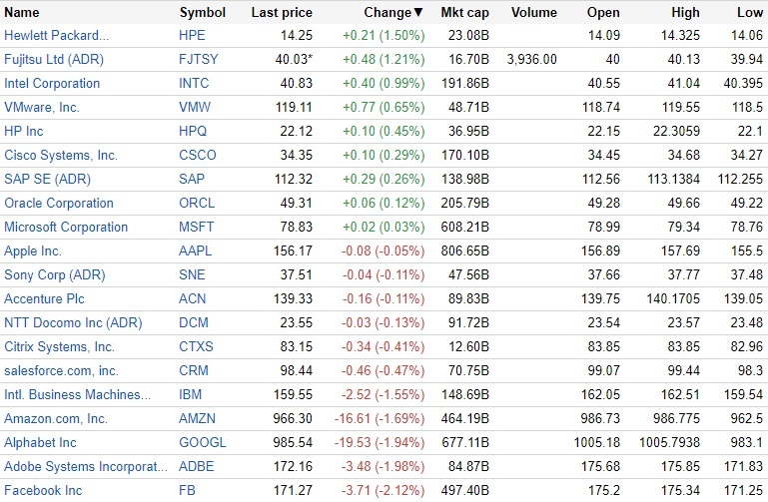The width and height of the screenshot is (768, 502).
Task: Click the Symbol column header
Action: (x=202, y=12)
